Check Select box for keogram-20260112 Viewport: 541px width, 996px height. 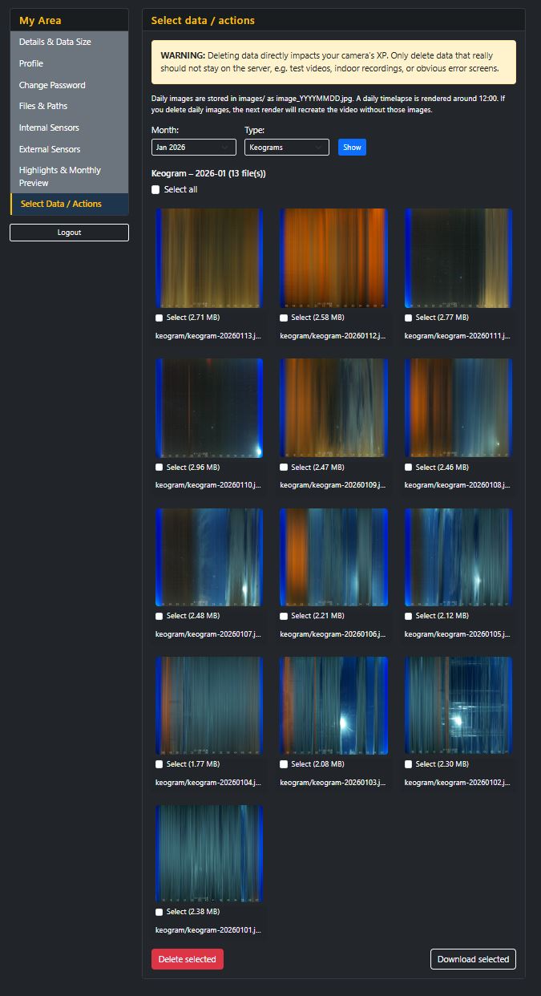pos(284,318)
